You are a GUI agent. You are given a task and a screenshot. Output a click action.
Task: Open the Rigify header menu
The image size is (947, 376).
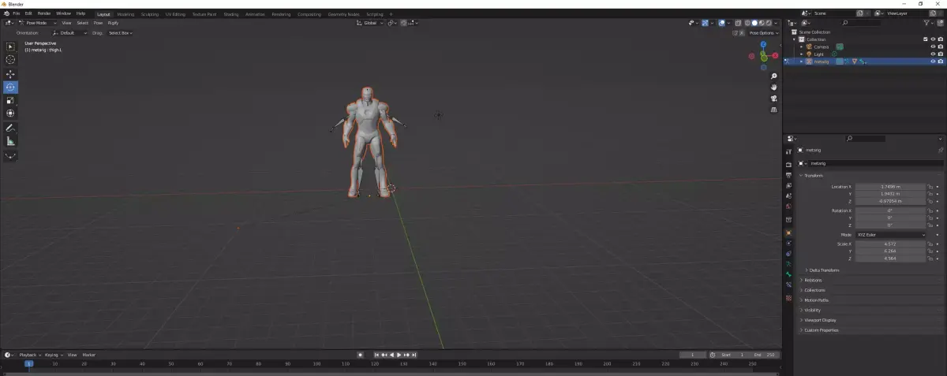pyautogui.click(x=113, y=23)
